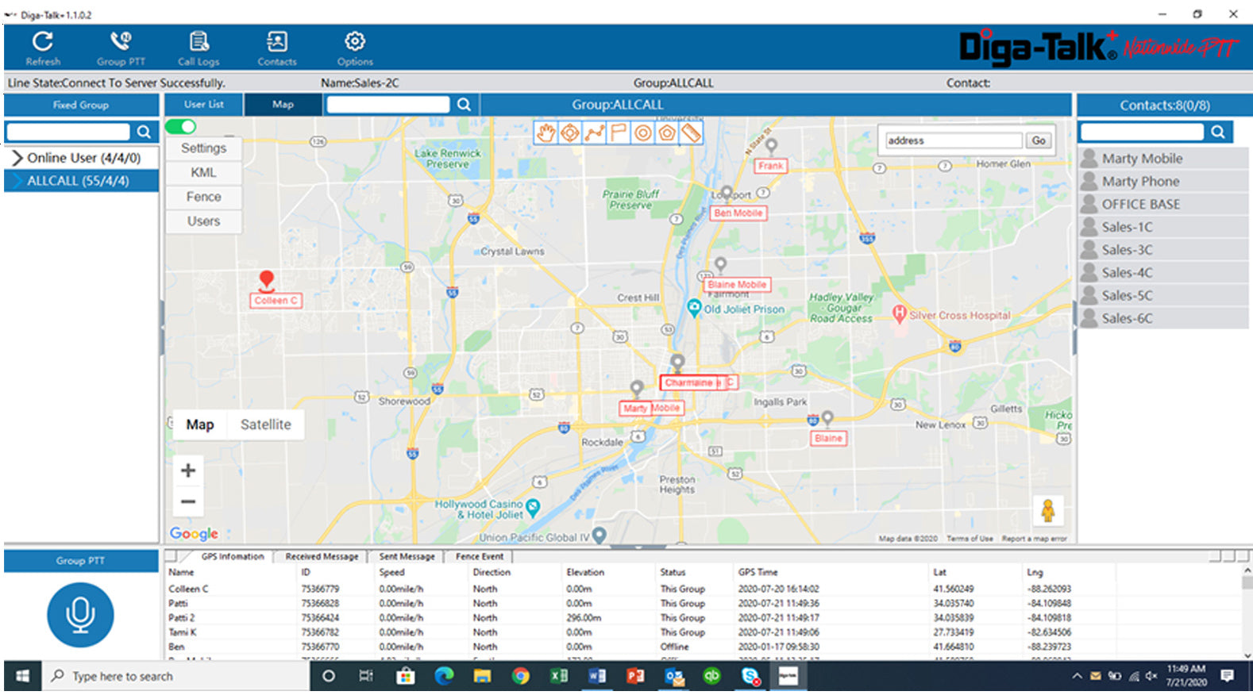Viewport: 1253px width, 699px height.
Task: Expand the Online User group
Action: [17, 158]
